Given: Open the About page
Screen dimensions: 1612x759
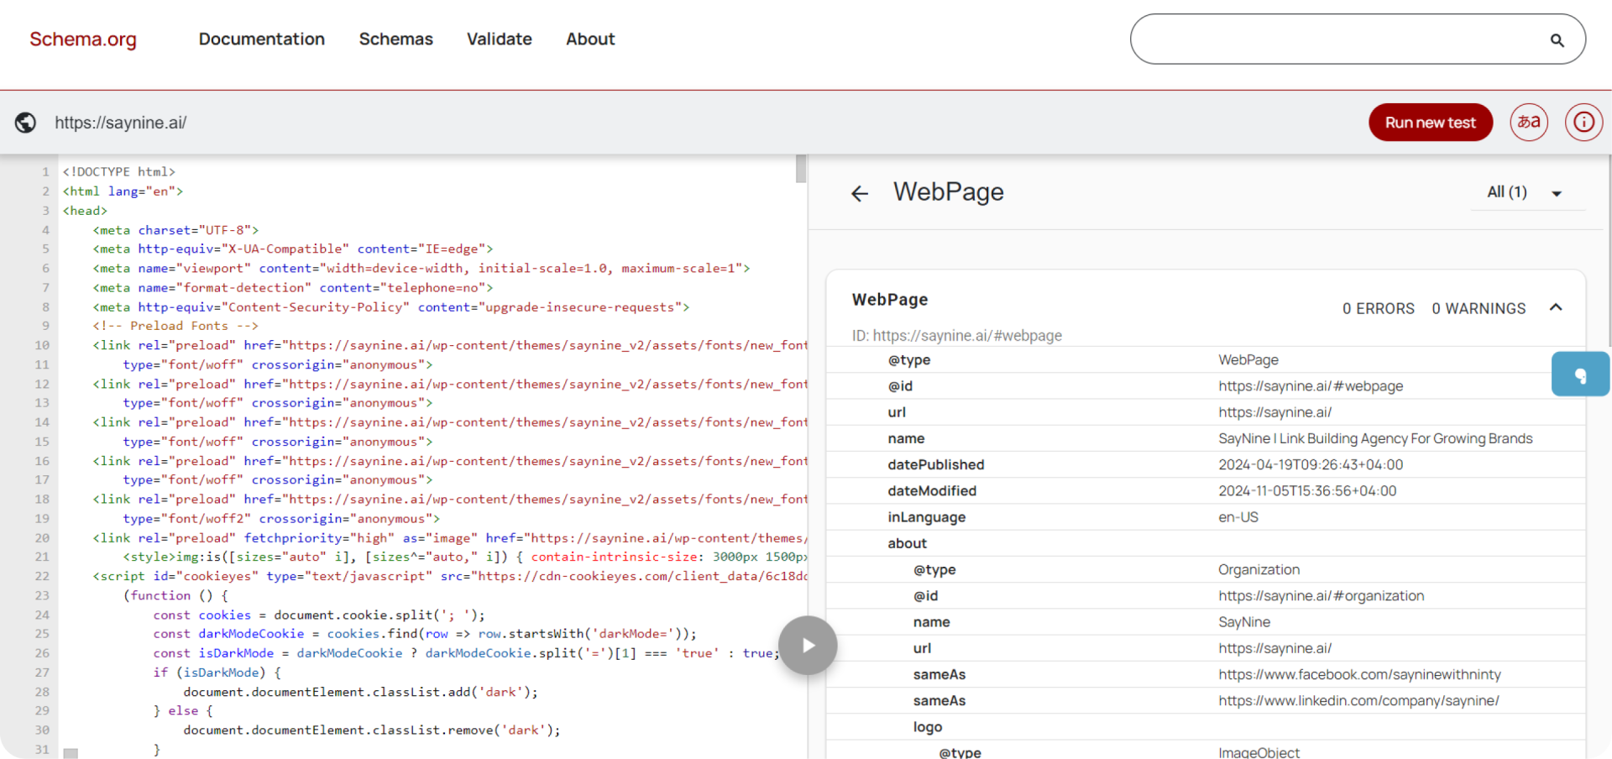Looking at the screenshot, I should (x=590, y=39).
